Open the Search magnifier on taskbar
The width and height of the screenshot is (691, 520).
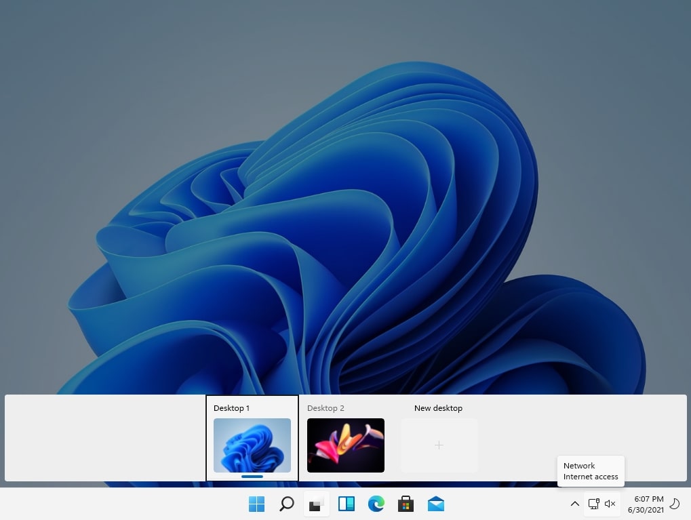[x=286, y=504]
